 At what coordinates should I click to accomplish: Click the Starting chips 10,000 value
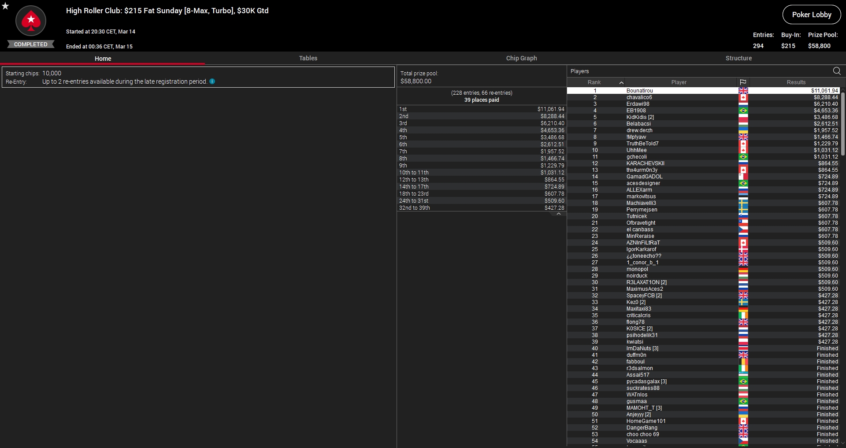52,74
